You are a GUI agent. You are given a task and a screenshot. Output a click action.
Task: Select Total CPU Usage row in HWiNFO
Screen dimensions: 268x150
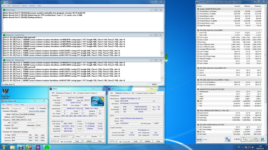[229, 59]
